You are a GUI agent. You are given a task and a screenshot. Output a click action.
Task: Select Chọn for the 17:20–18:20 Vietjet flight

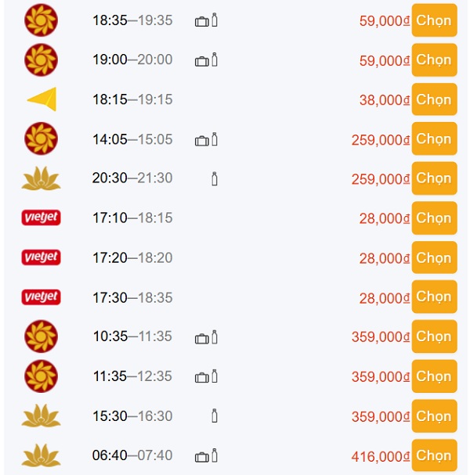click(x=434, y=257)
